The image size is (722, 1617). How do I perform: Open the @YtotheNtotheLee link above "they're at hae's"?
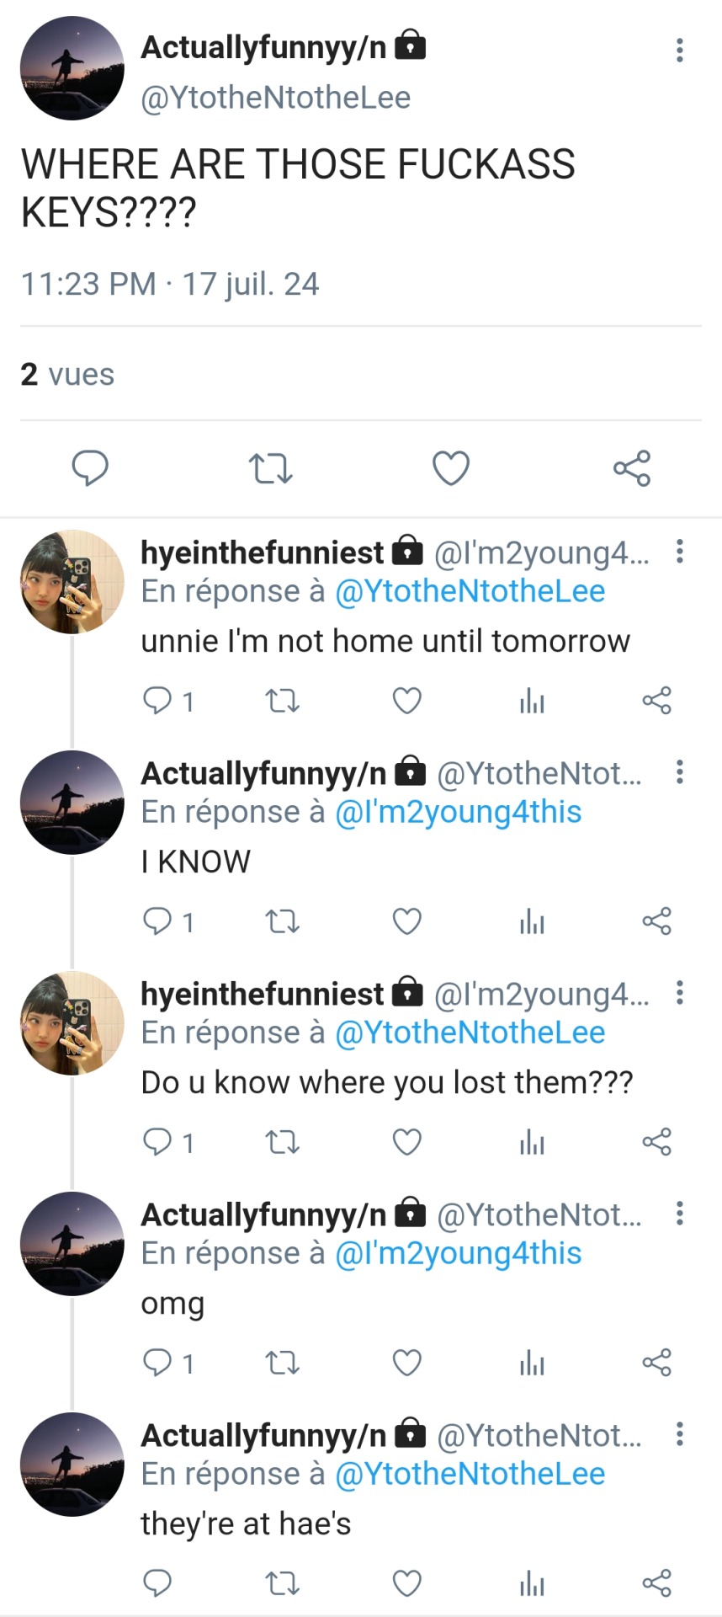pos(470,1474)
